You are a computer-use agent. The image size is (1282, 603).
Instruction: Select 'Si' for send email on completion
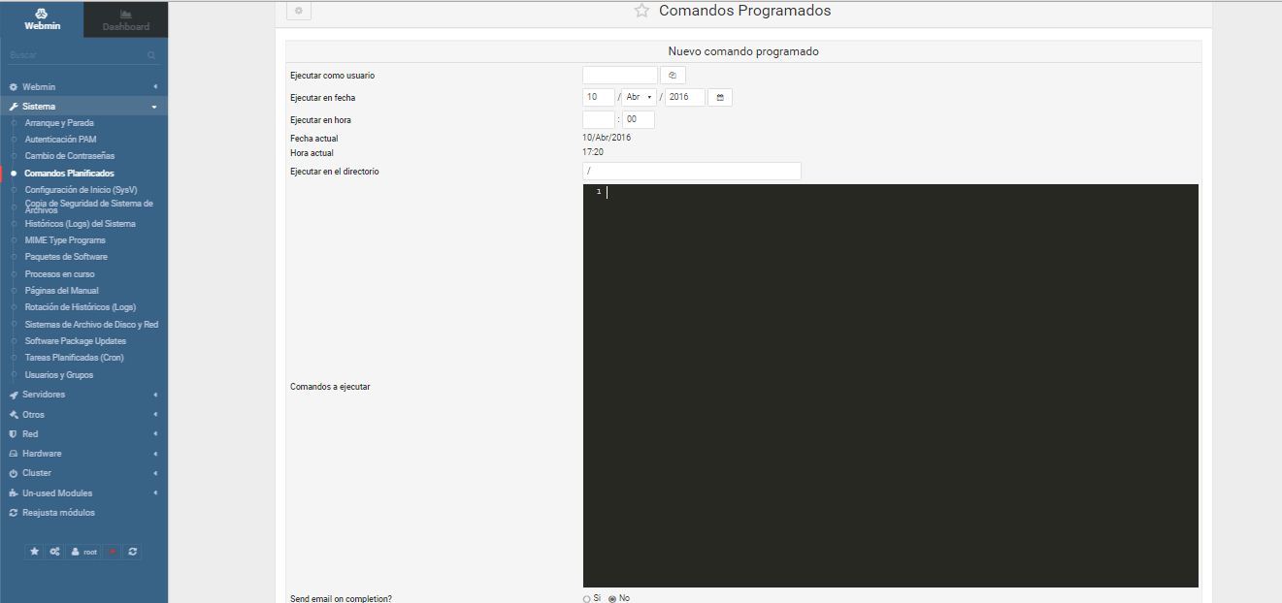pyautogui.click(x=587, y=599)
